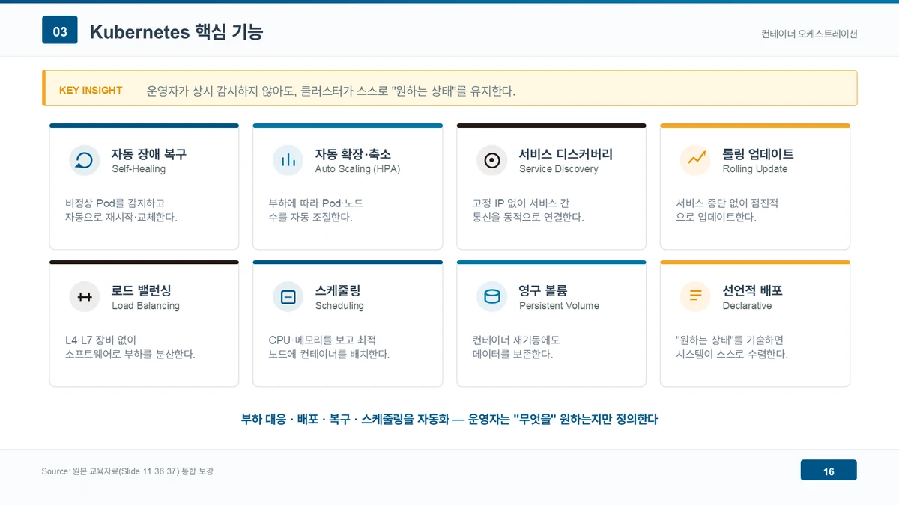The width and height of the screenshot is (899, 505).
Task: Click the heading '자동 확장·축소'
Action: [x=353, y=154]
